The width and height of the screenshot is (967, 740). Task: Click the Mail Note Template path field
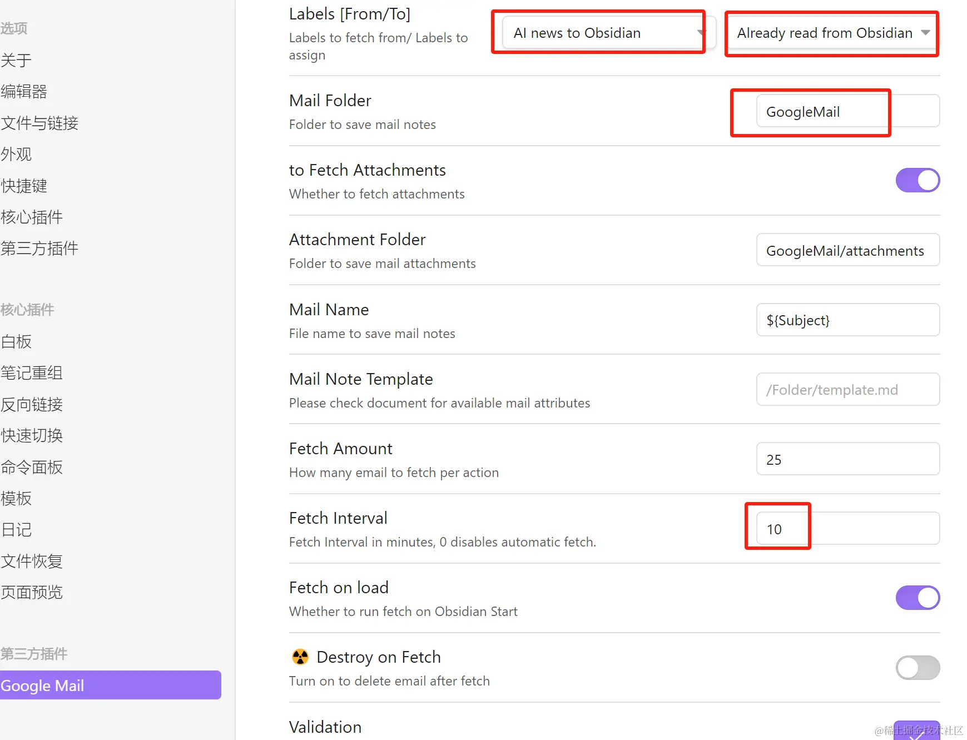tap(847, 389)
